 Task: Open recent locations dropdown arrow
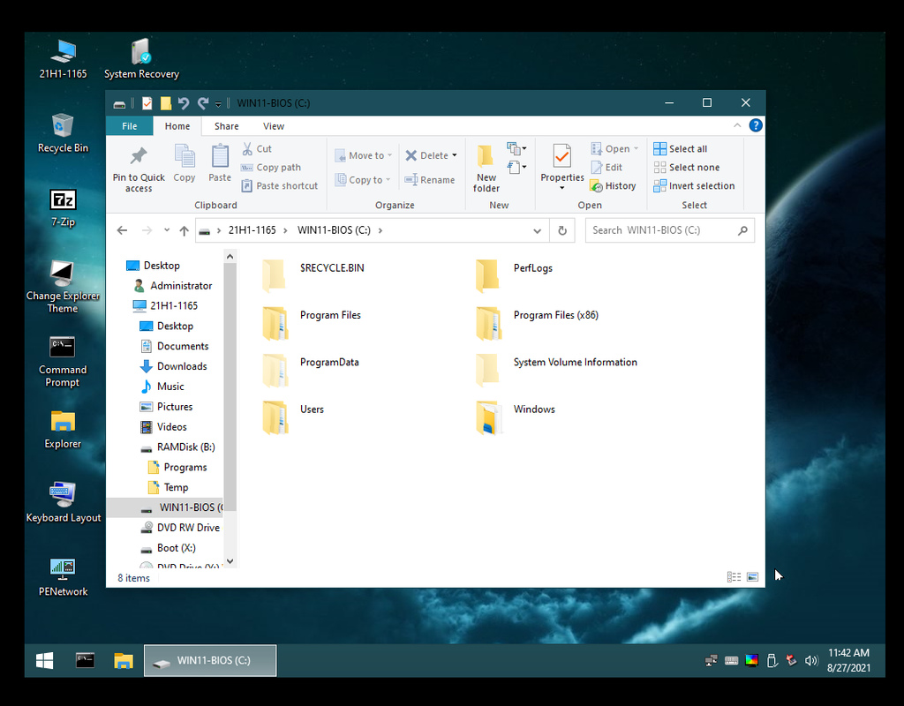click(167, 230)
